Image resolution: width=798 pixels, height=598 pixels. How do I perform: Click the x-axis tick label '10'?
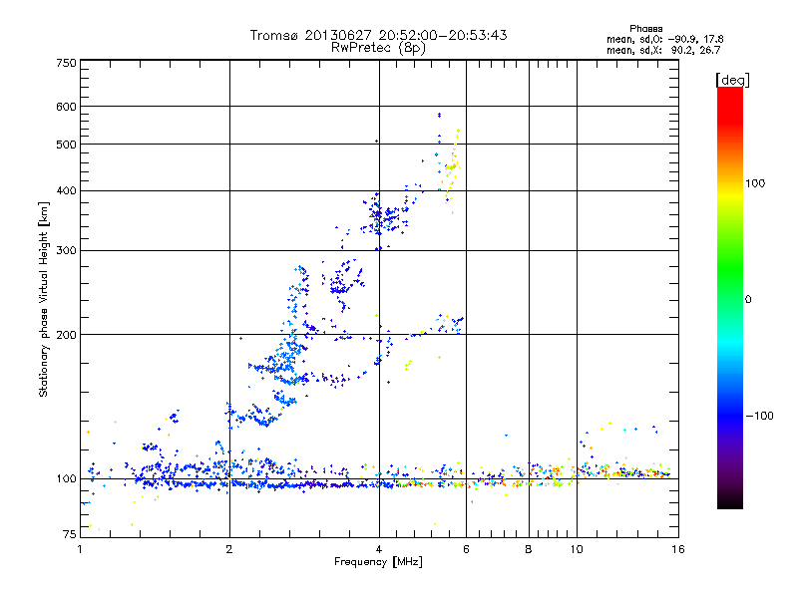point(577,549)
